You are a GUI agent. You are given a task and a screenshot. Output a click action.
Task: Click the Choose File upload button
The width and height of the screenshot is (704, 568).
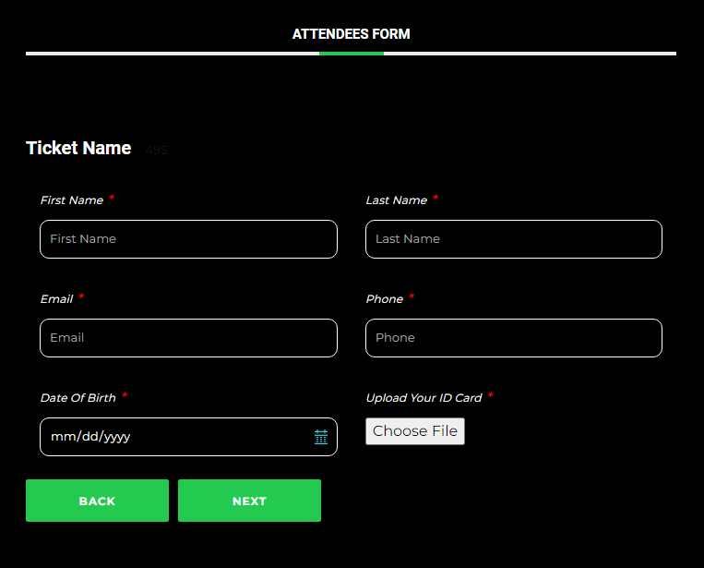point(415,431)
